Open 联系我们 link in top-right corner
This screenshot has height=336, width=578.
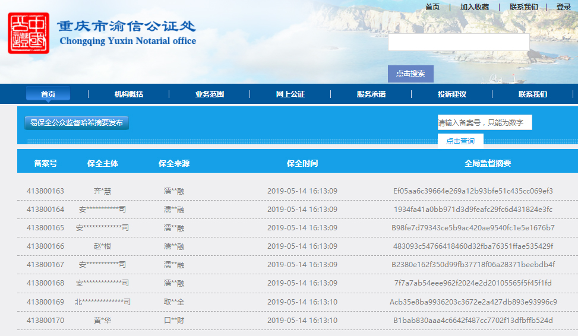pyautogui.click(x=523, y=7)
